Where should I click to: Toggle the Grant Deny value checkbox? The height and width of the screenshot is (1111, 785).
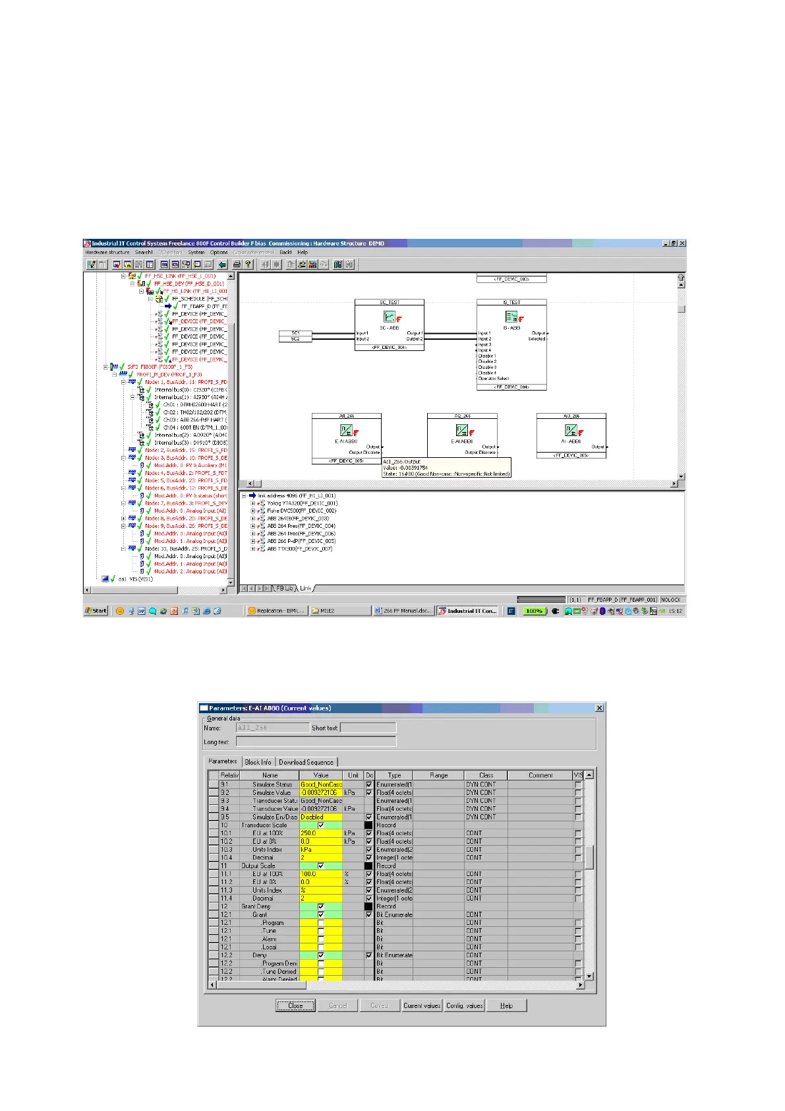pos(321,906)
